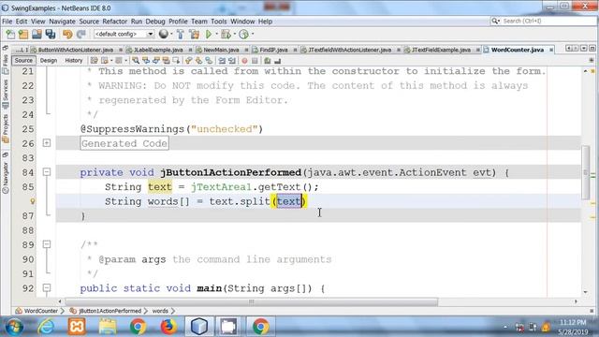Click the Save All disks icon
This screenshot has width=599, height=337.
pyautogui.click(x=51, y=35)
